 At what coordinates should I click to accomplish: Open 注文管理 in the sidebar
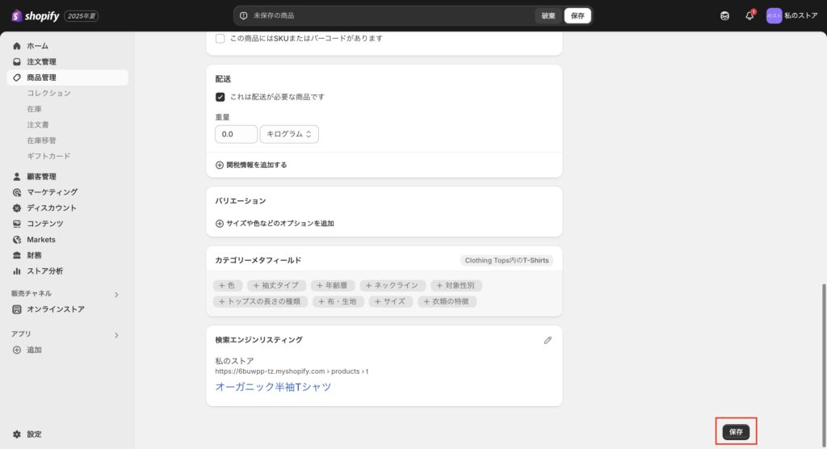[41, 61]
